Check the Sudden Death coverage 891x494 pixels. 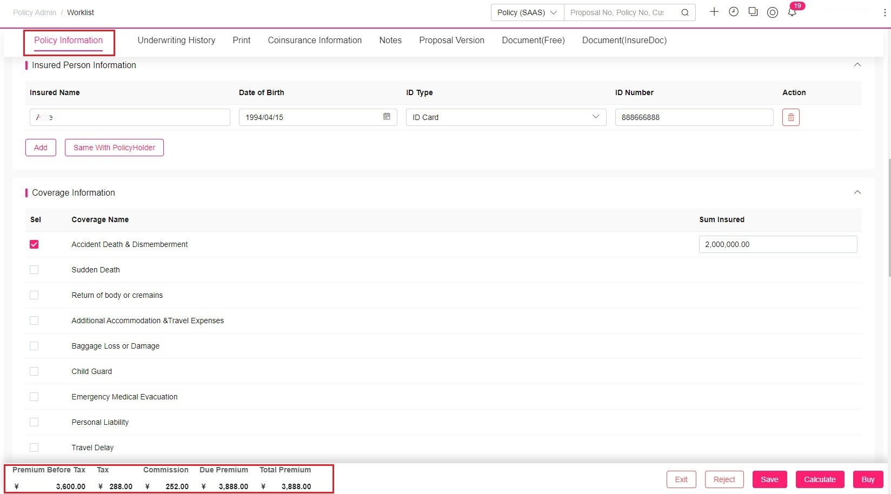tap(34, 270)
